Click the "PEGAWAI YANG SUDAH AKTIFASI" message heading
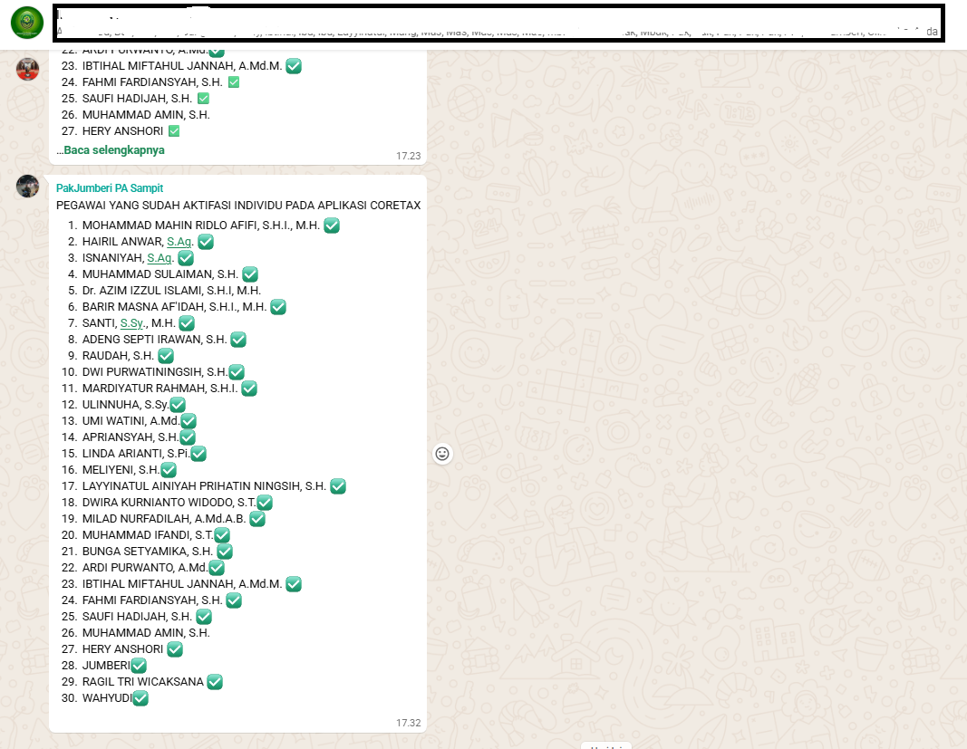967x749 pixels. [x=238, y=206]
